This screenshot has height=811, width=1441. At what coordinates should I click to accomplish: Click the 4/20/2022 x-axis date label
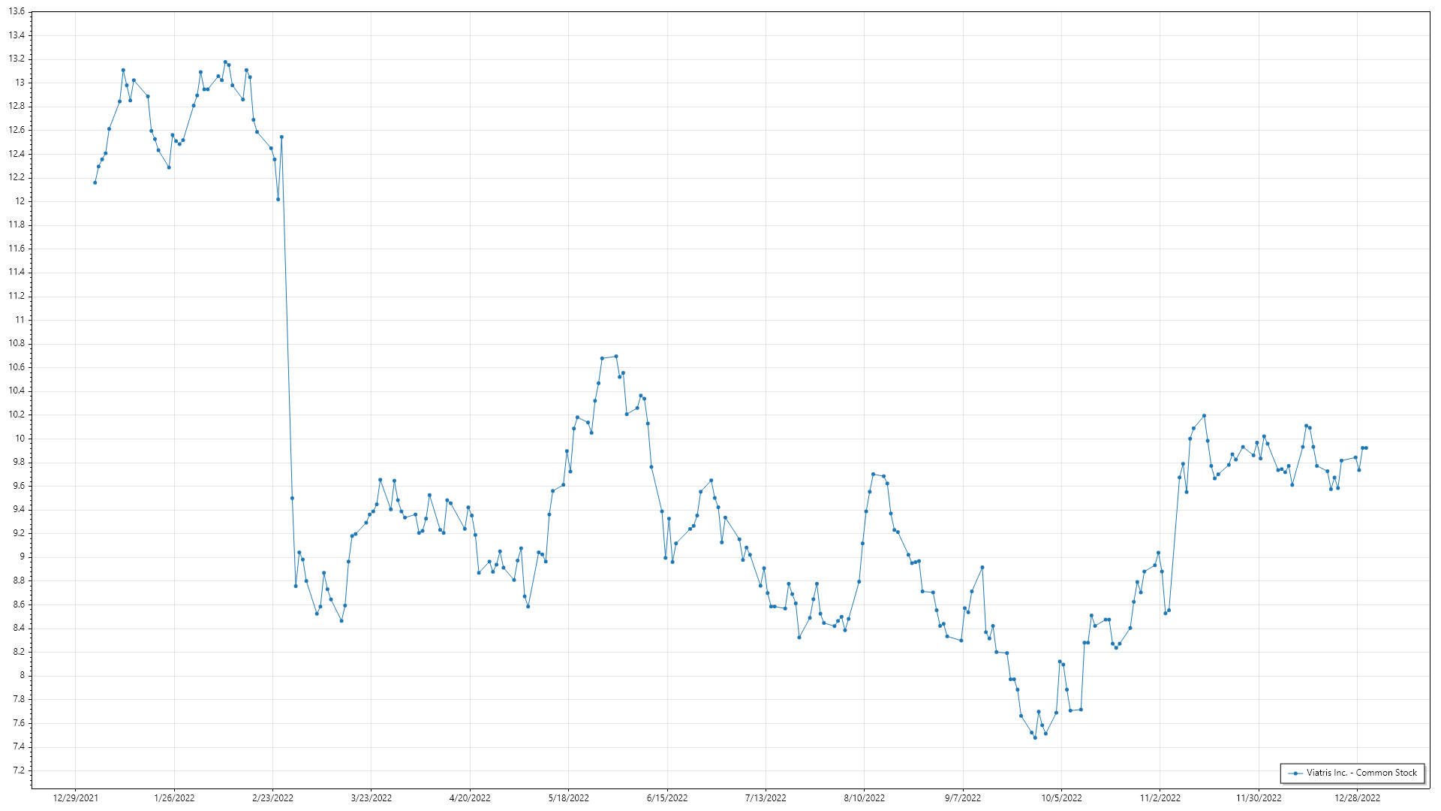[470, 797]
